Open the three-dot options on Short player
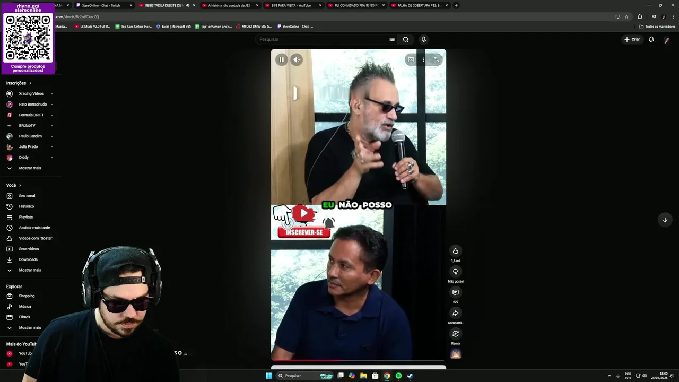The width and height of the screenshot is (679, 382). tap(423, 60)
